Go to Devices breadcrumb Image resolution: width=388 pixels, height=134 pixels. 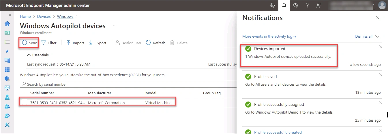click(x=44, y=16)
